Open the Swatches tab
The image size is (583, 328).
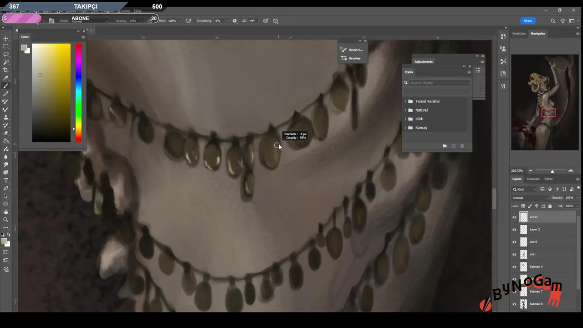[x=519, y=34]
